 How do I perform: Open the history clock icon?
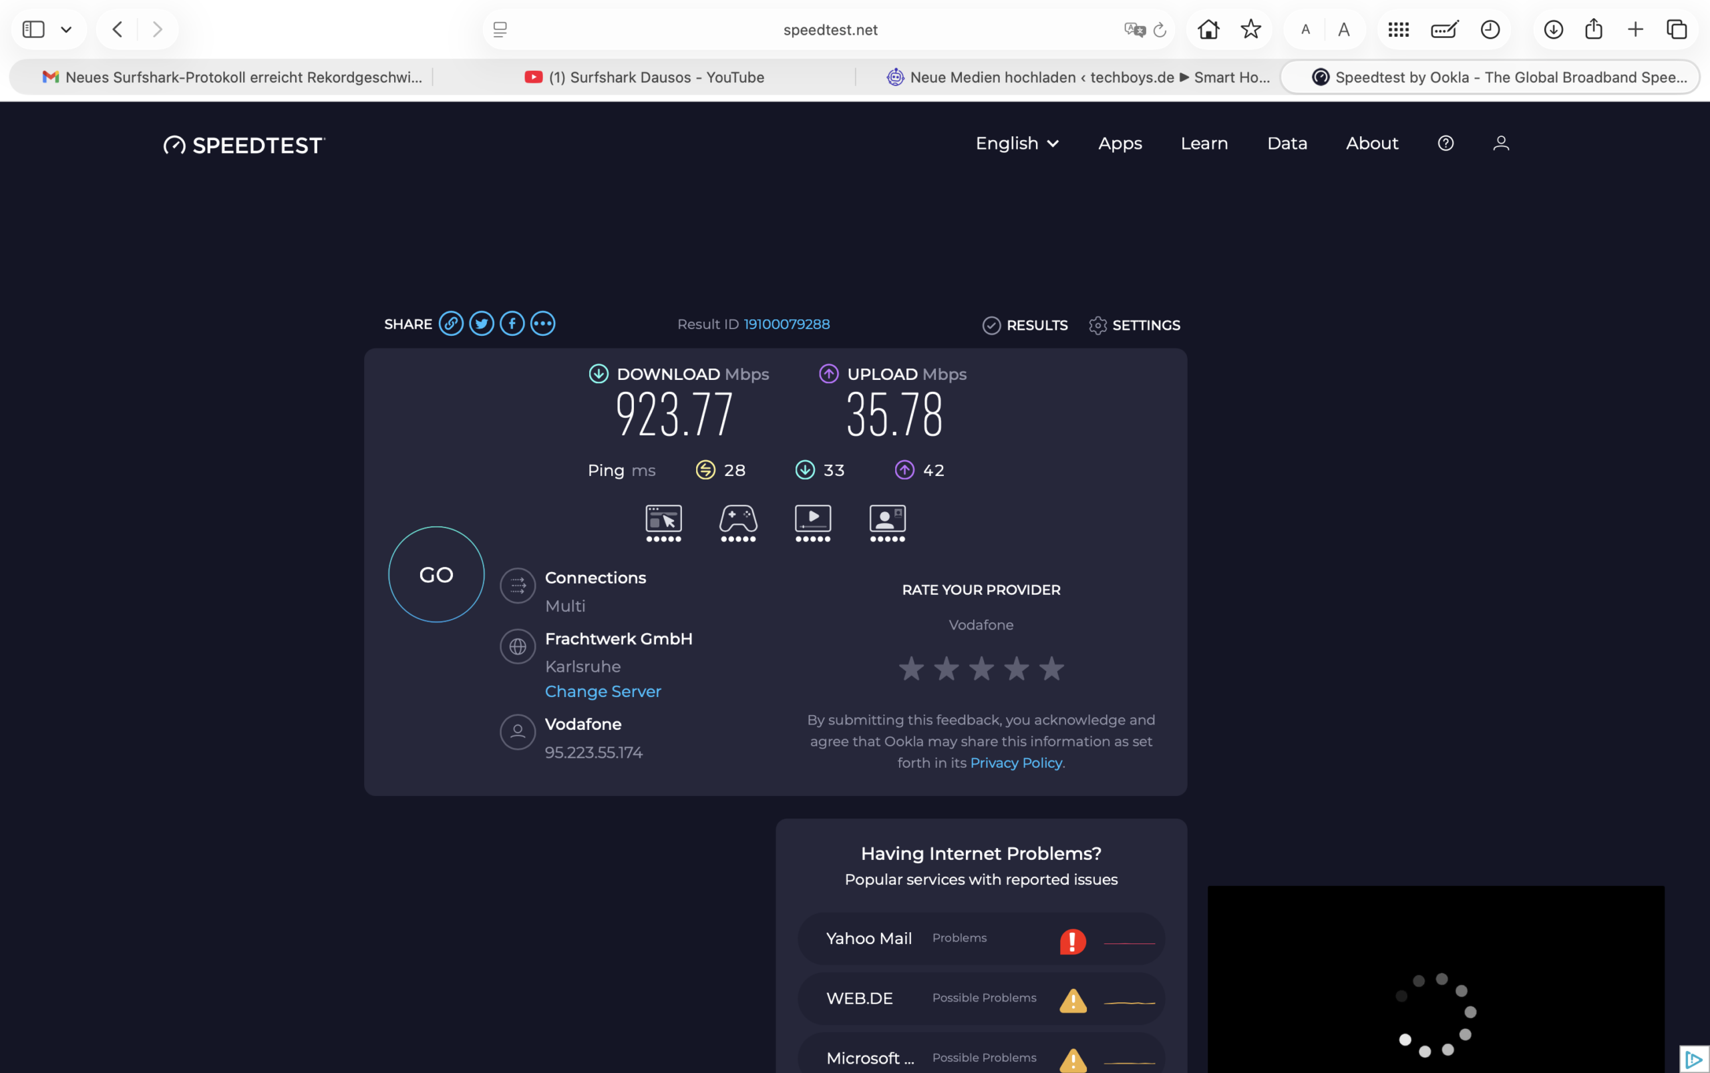pos(1490,29)
